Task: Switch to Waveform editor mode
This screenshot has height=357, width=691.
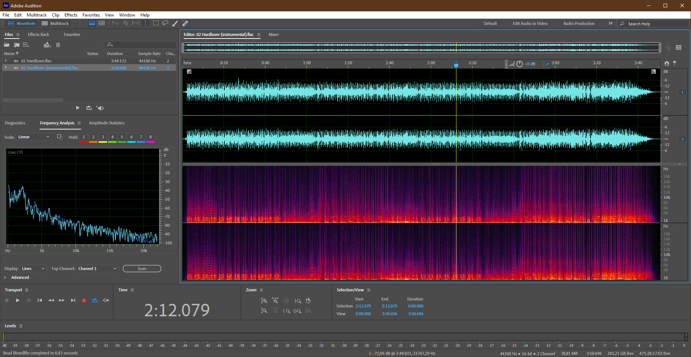Action: (22, 23)
